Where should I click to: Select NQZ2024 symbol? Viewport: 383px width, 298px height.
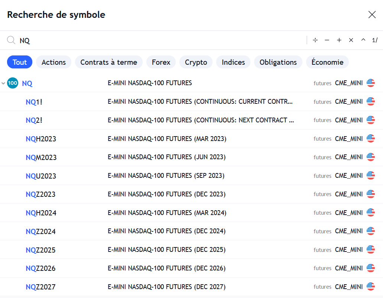(40, 231)
